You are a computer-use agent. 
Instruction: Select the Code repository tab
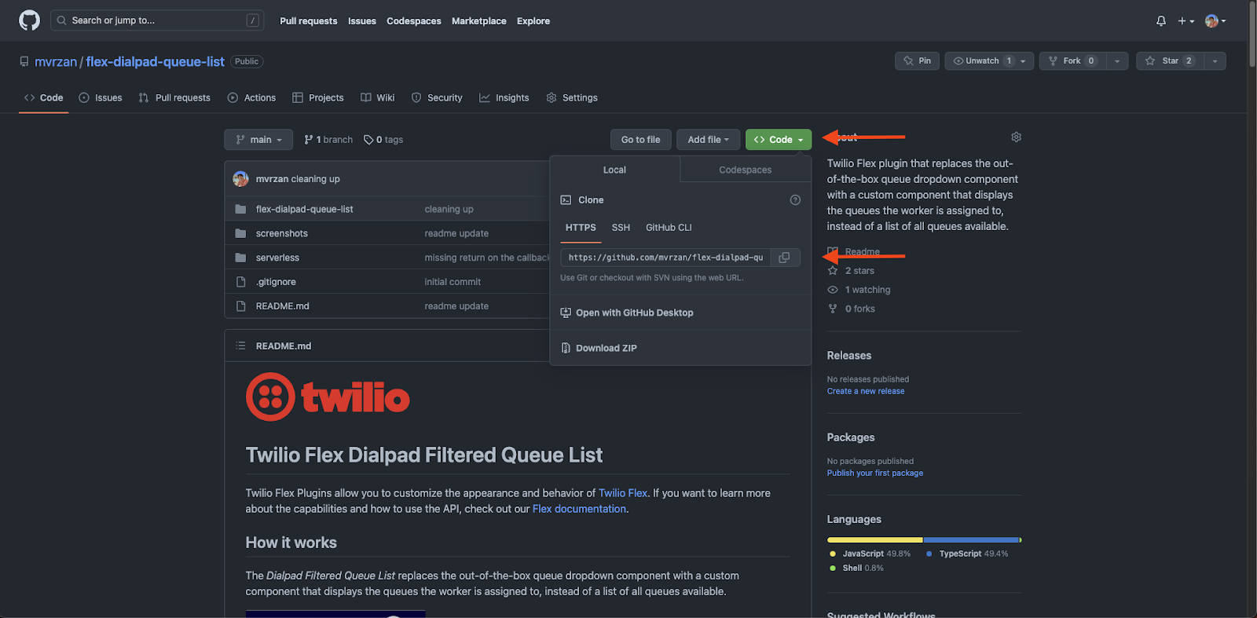[x=44, y=97]
